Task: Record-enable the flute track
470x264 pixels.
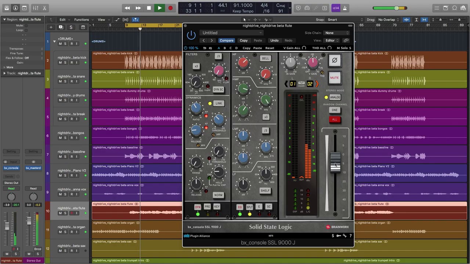Action: tap(72, 213)
